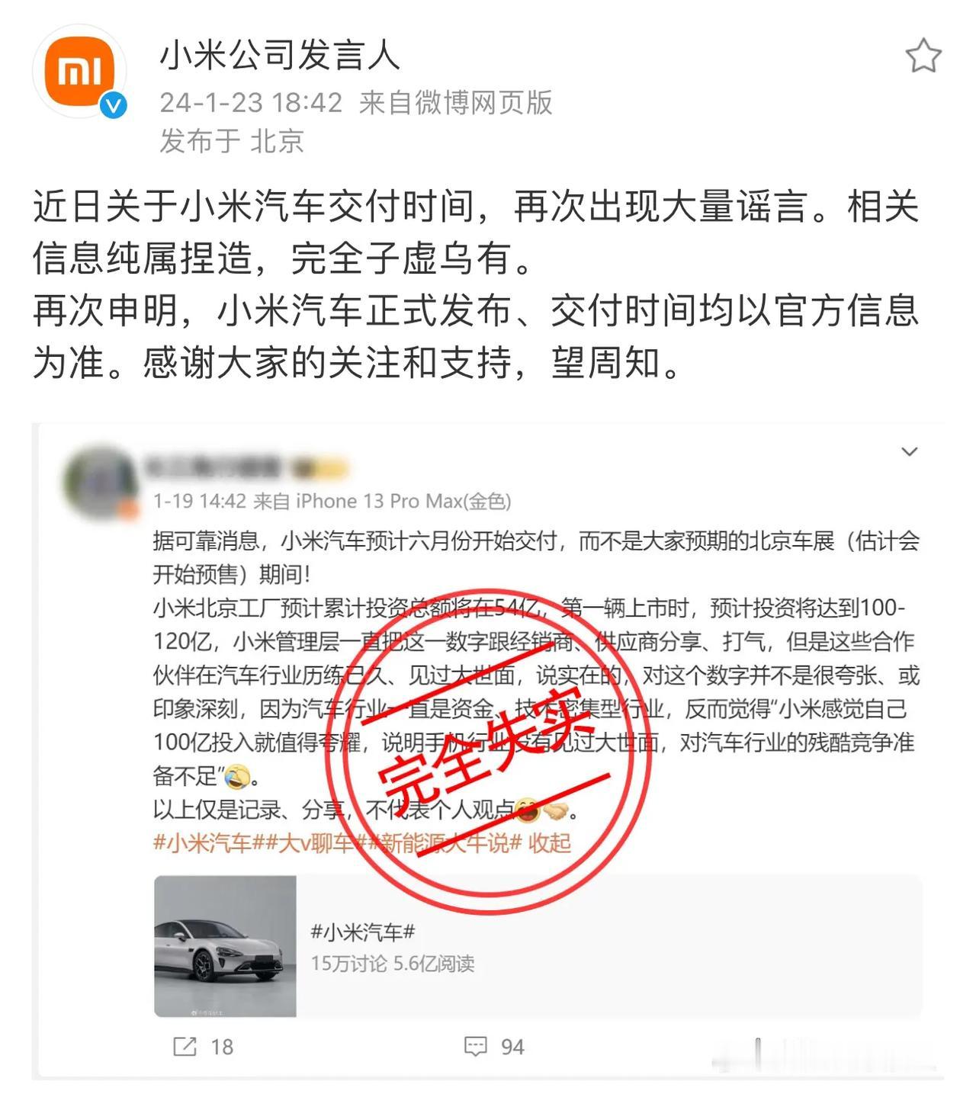Click the crying-laugh emoji in quoted post

pyautogui.click(x=236, y=776)
